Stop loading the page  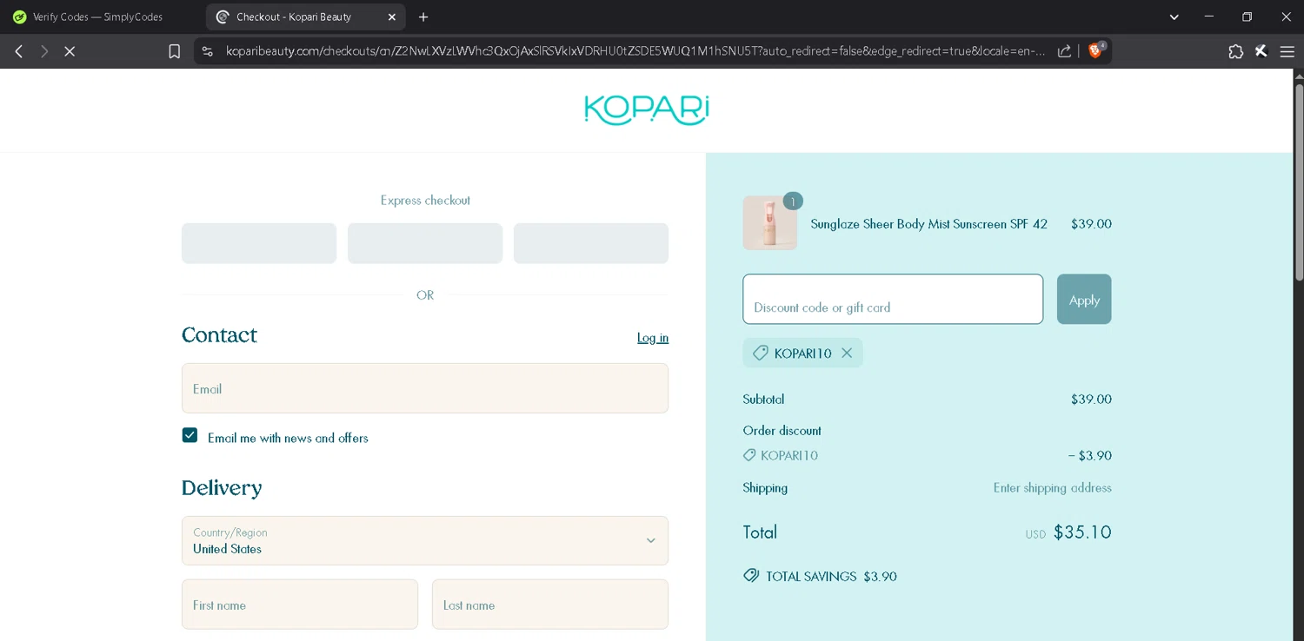[x=70, y=51]
